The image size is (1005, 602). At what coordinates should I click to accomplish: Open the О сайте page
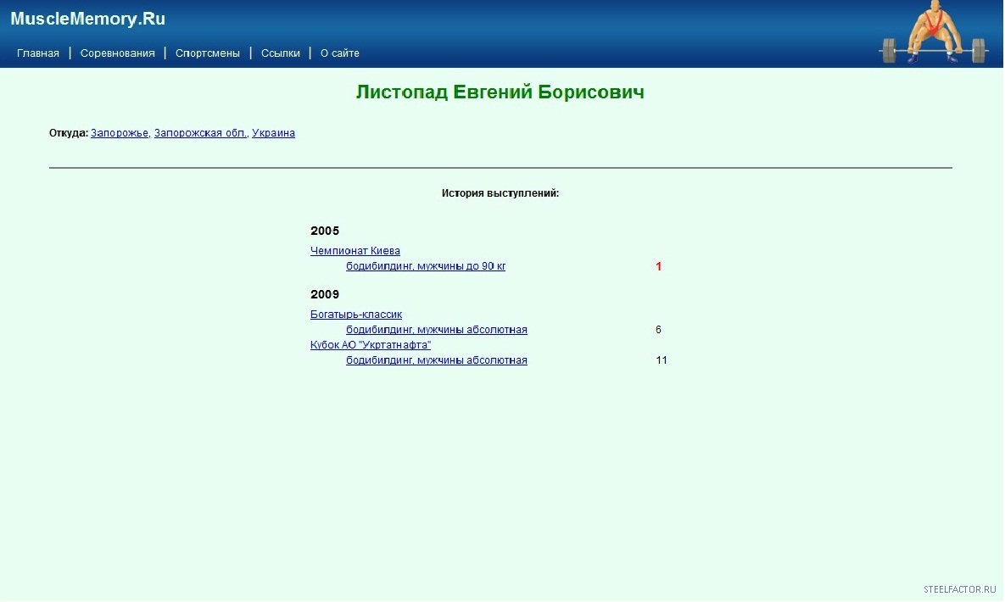[340, 53]
